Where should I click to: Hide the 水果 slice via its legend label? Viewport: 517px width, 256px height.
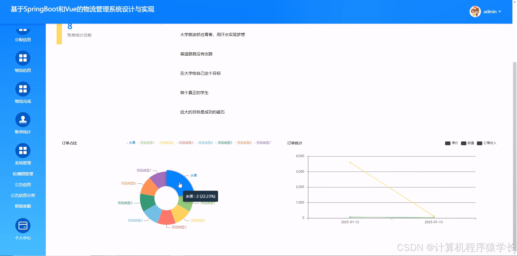[x=132, y=143]
